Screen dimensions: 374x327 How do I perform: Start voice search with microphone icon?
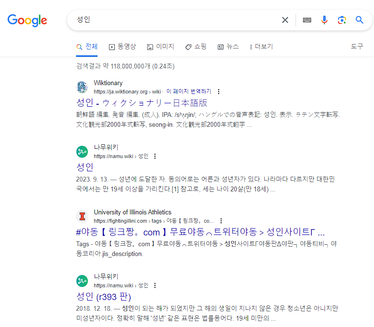pyautogui.click(x=324, y=20)
